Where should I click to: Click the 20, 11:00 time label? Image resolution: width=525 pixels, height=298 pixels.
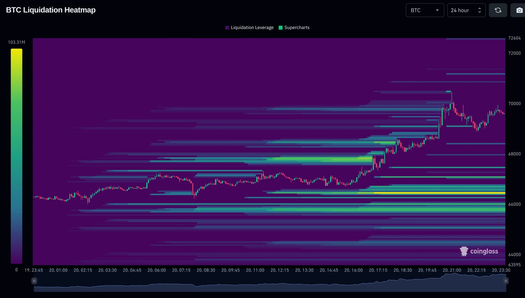pyautogui.click(x=255, y=270)
